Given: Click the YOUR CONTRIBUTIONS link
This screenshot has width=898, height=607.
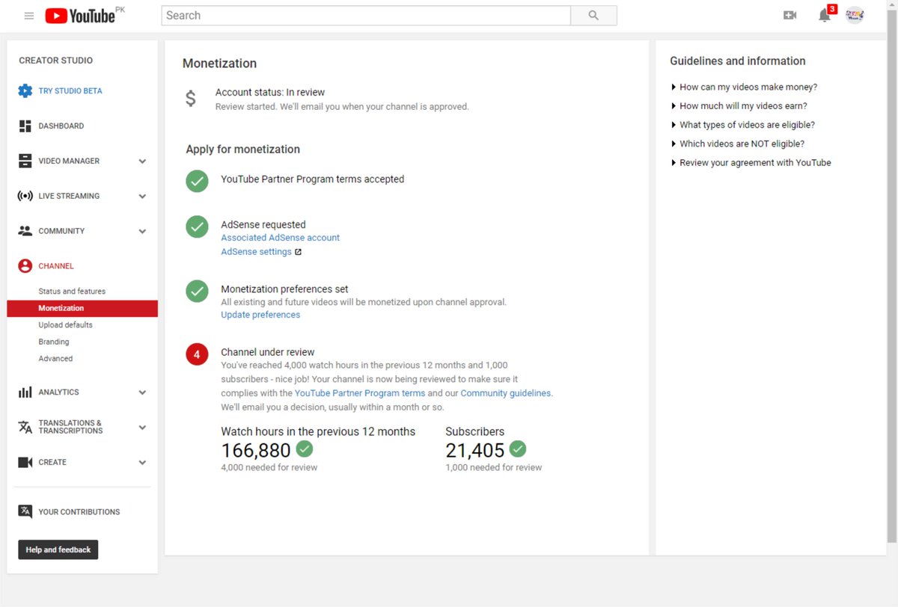Looking at the screenshot, I should pos(79,512).
